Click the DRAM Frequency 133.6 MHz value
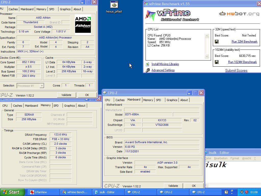Viewport: 261px width, 196px height. pos(60,135)
